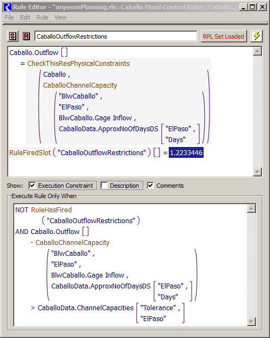Select the highlighted 1.2233446 value
Viewport: 270px width, 338px height.
[x=186, y=152]
